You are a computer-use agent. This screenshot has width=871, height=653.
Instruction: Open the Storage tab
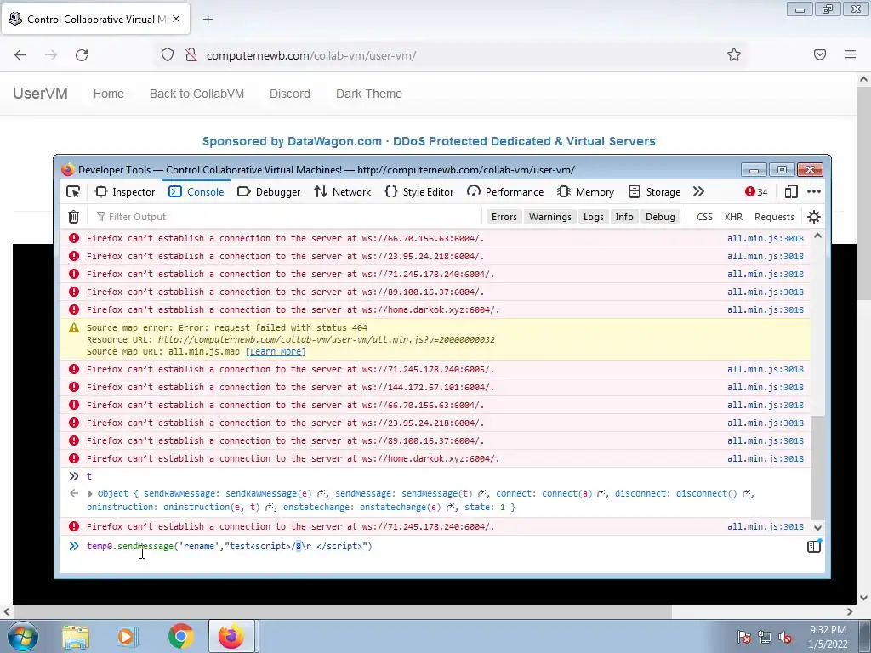coord(654,191)
